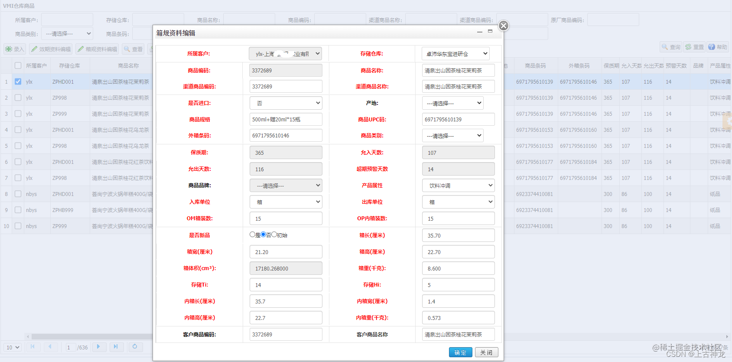Check the checkbox for row 3
Viewport: 732px width, 362px height.
pos(18,114)
